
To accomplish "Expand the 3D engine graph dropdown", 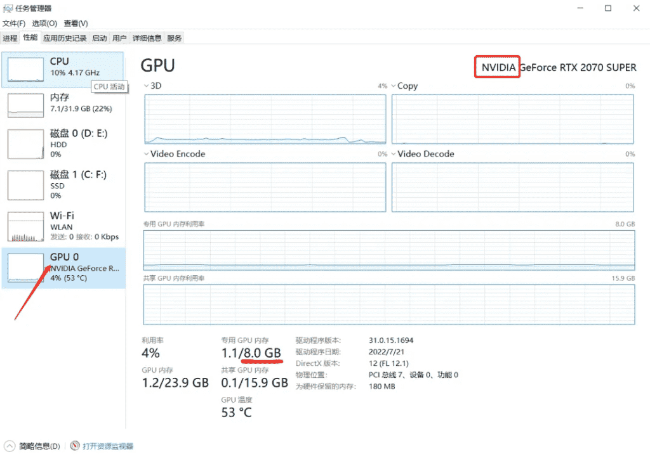I will click(147, 86).
